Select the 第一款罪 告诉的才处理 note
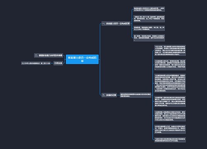 pyautogui.click(x=149, y=38)
